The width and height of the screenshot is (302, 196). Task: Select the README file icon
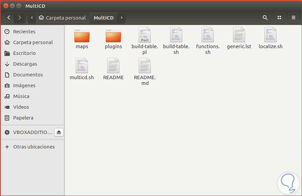pyautogui.click(x=113, y=65)
